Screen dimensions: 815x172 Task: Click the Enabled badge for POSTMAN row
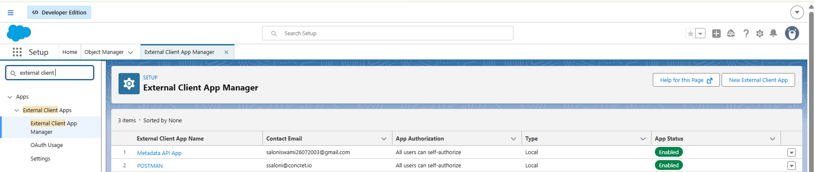coord(669,165)
